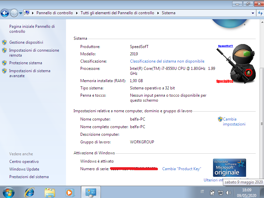The height and width of the screenshot is (198, 264).
Task: Expand arrow after Pannello di controllo breadcrumb
Action: (77, 13)
